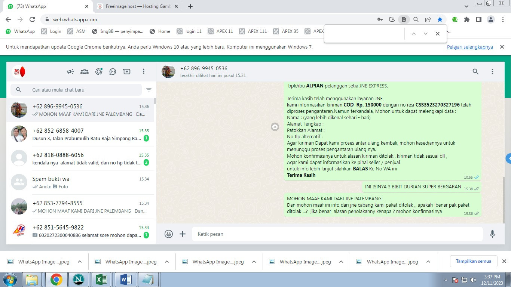Open the ASM bookmark
511x287 pixels.
(76, 31)
